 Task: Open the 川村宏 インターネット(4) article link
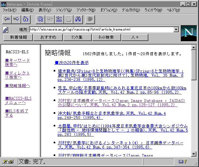point(120,145)
